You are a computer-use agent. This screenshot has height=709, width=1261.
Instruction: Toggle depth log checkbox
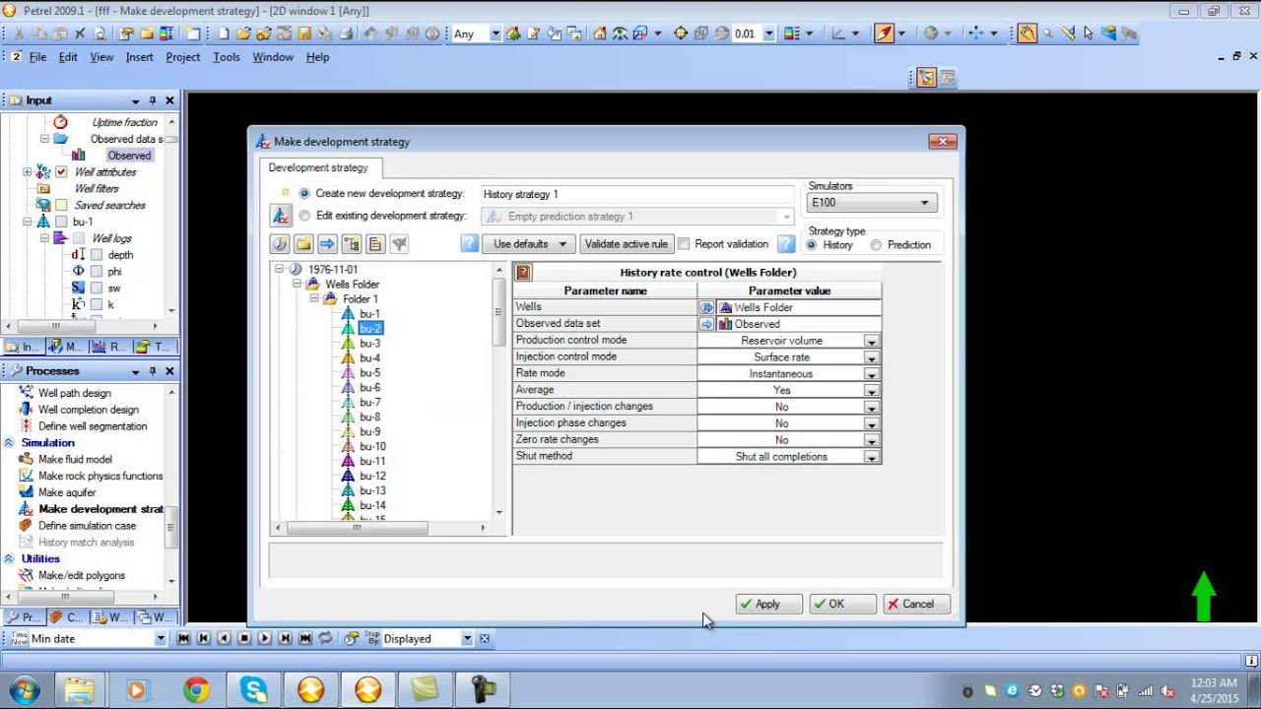(97, 255)
